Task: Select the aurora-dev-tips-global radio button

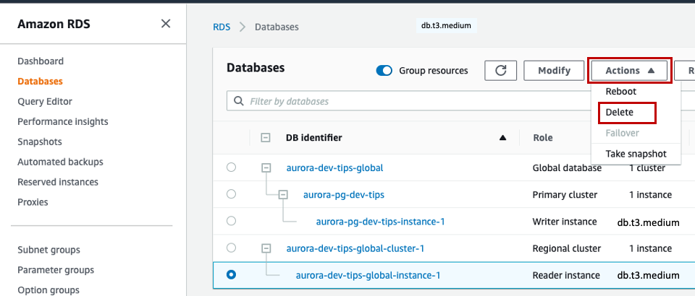Action: coord(231,167)
